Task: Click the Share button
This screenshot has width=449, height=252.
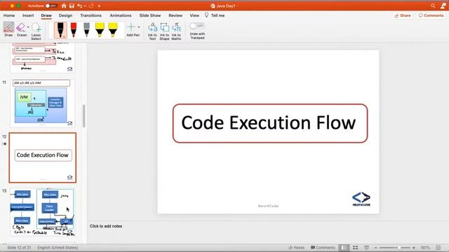Action: [402, 15]
